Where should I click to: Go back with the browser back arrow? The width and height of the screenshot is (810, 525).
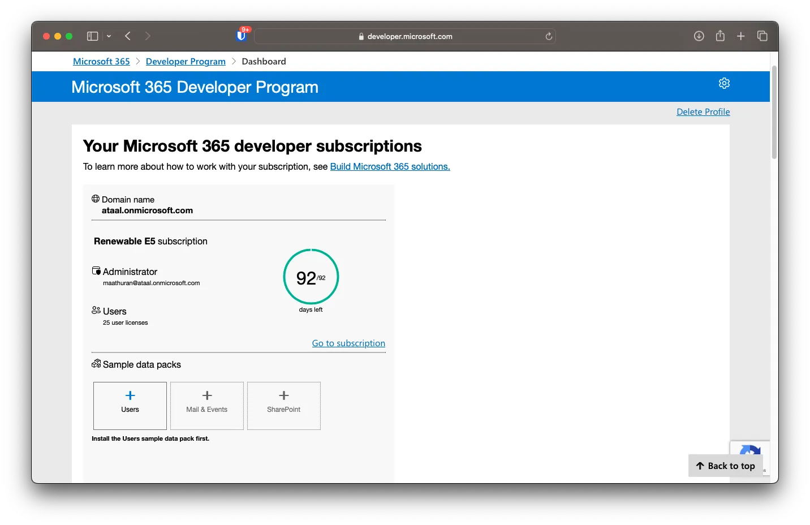point(128,36)
